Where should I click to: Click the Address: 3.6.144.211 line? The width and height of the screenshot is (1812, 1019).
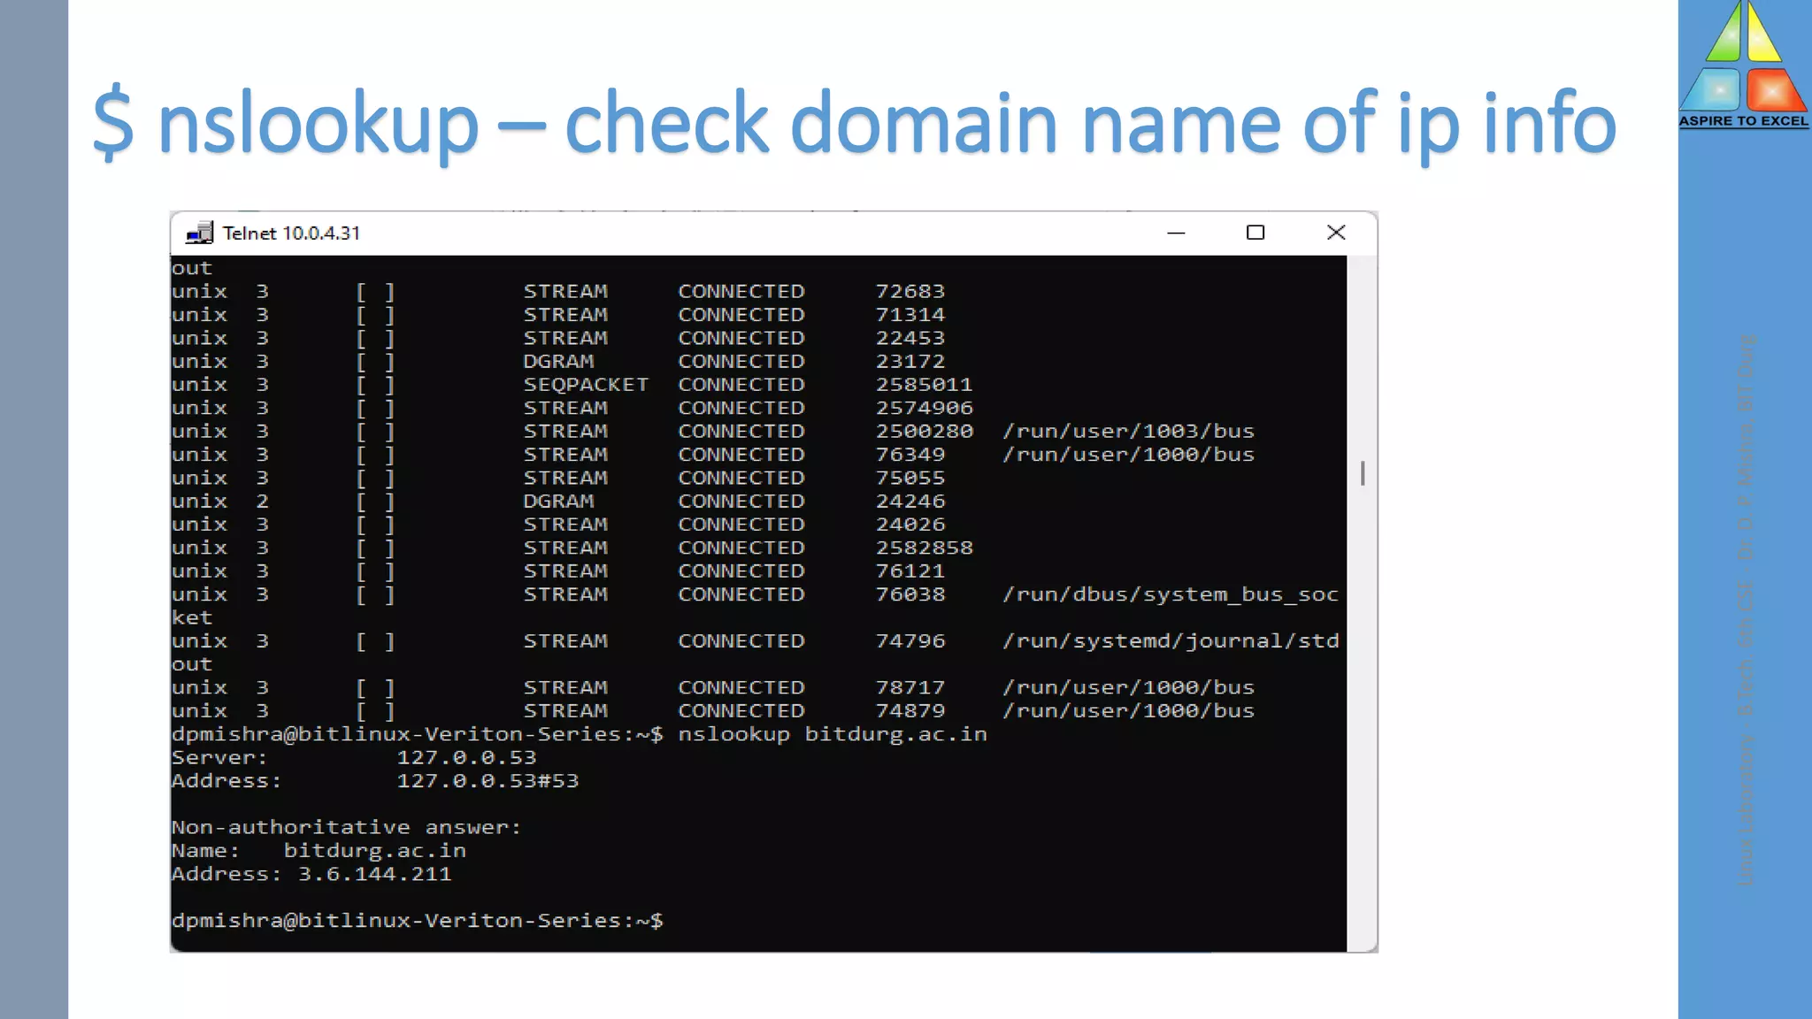[x=311, y=874]
